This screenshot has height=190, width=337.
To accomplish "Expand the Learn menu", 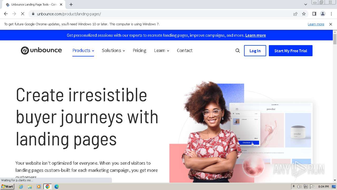I will pyautogui.click(x=162, y=50).
